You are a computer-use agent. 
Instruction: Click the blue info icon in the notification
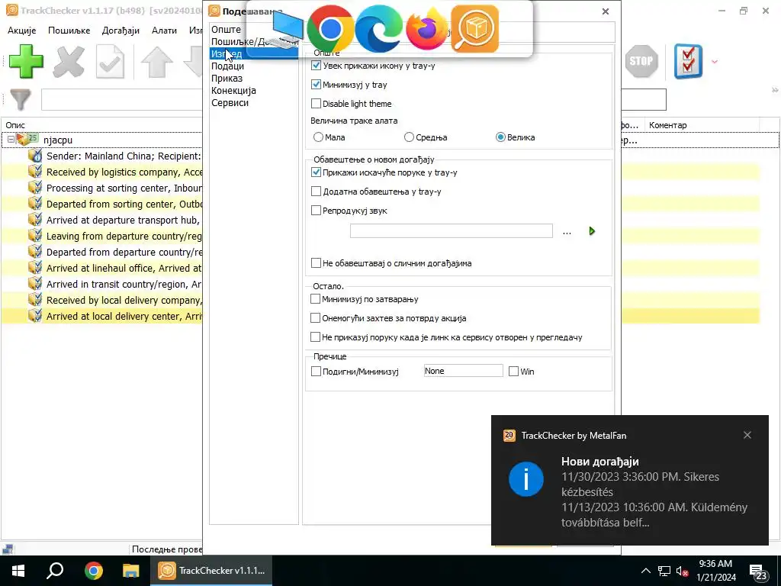[x=526, y=479]
